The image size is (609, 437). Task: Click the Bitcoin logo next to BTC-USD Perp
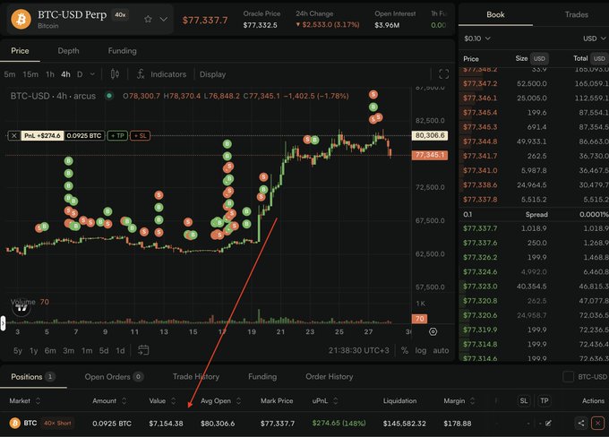(x=21, y=19)
